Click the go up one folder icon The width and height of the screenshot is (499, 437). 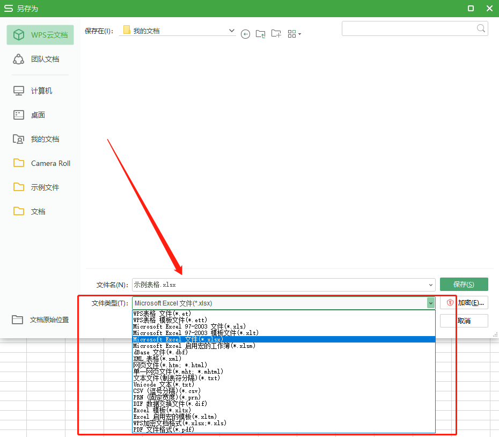(261, 34)
